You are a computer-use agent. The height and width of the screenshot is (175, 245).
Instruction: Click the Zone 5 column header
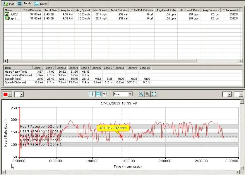pos(85,68)
